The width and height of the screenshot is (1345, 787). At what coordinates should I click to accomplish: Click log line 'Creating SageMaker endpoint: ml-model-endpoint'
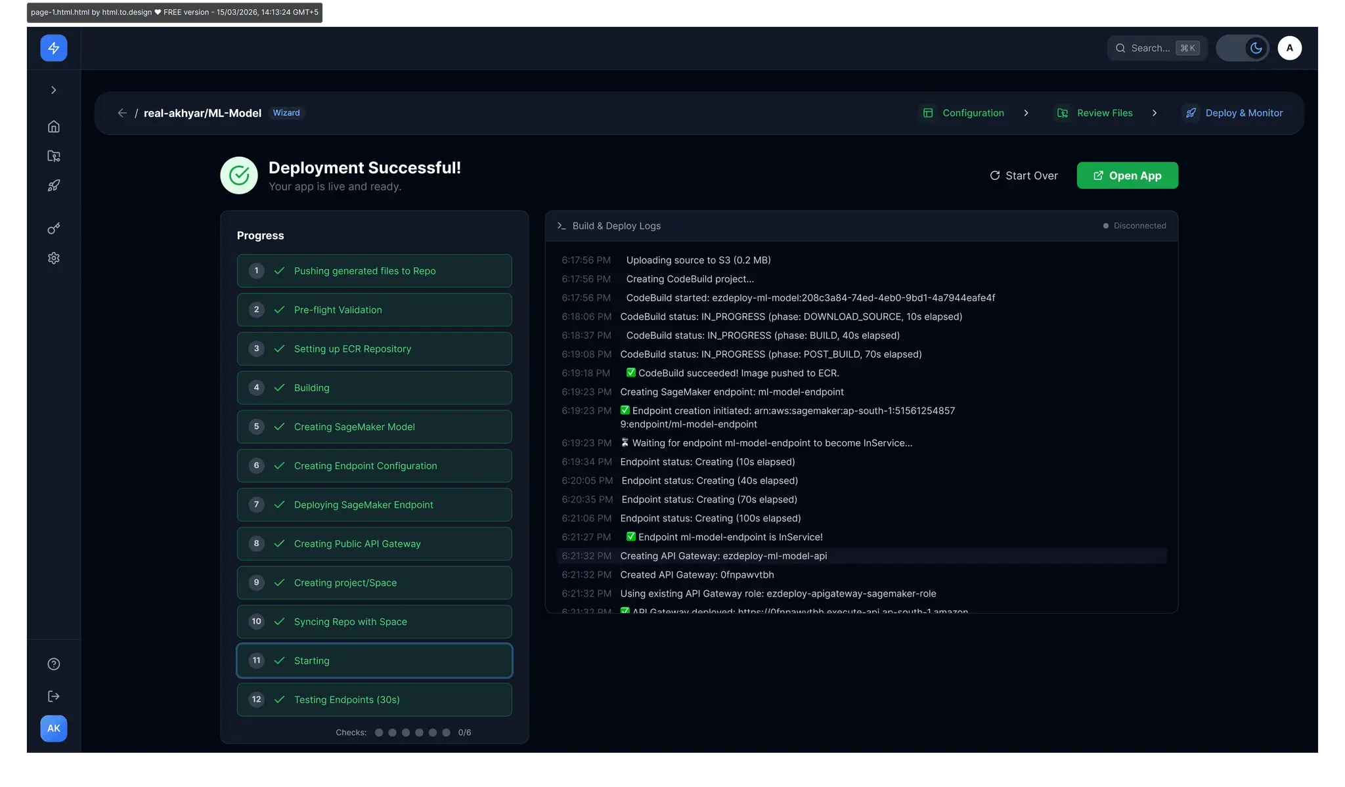(x=732, y=392)
